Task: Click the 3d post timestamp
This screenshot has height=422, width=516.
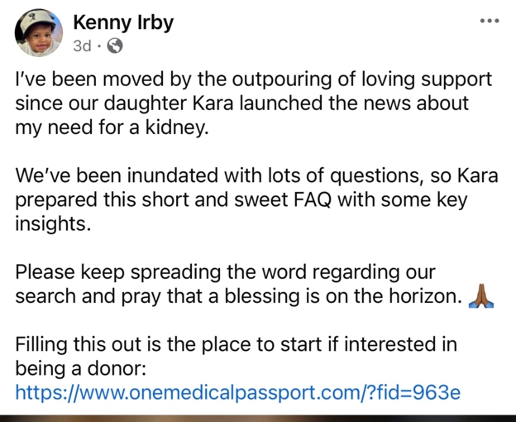Action: pos(82,46)
